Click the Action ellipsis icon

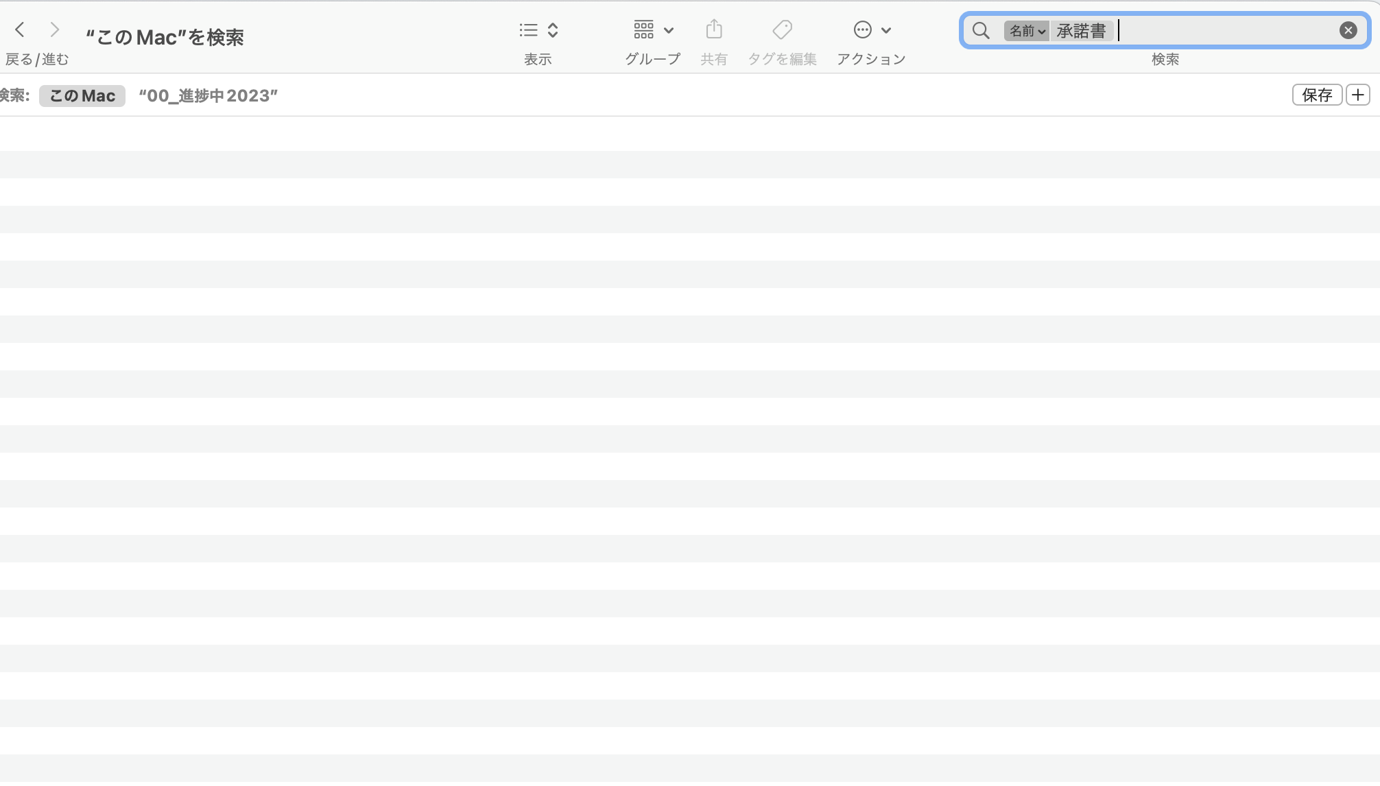click(x=862, y=29)
